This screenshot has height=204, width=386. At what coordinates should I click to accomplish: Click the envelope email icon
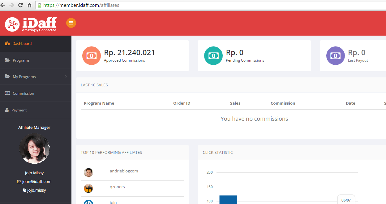[19, 182]
